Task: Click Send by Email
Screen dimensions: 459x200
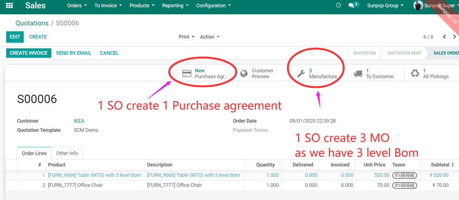Action: [x=74, y=53]
